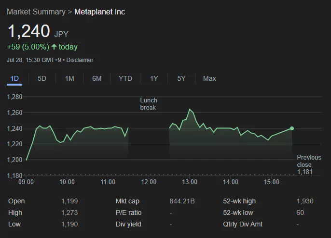Select the 5Y range tab
This screenshot has height=238, width=331.
[x=181, y=78]
